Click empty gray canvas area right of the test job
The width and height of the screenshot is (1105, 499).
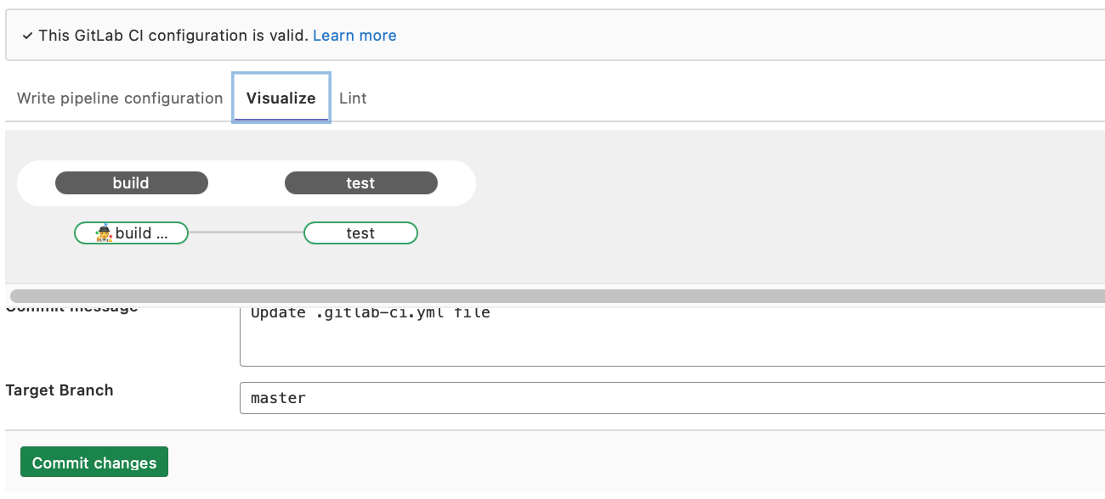(x=722, y=233)
